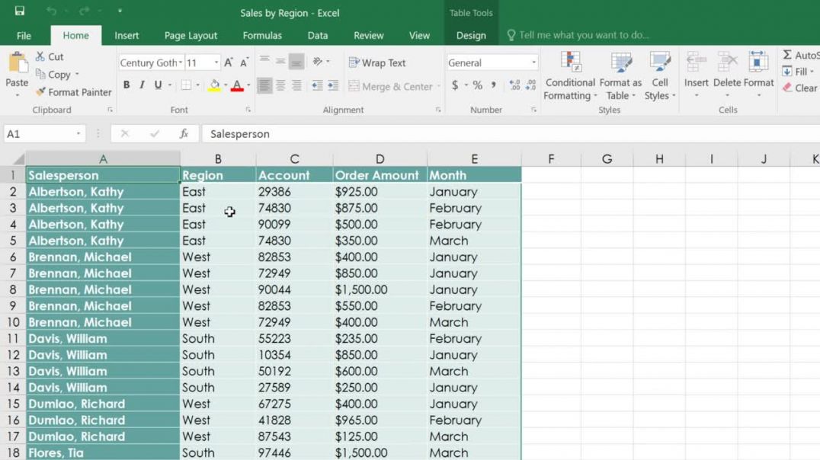This screenshot has width=820, height=460.
Task: Click the Save icon in the title bar
Action: click(x=20, y=11)
